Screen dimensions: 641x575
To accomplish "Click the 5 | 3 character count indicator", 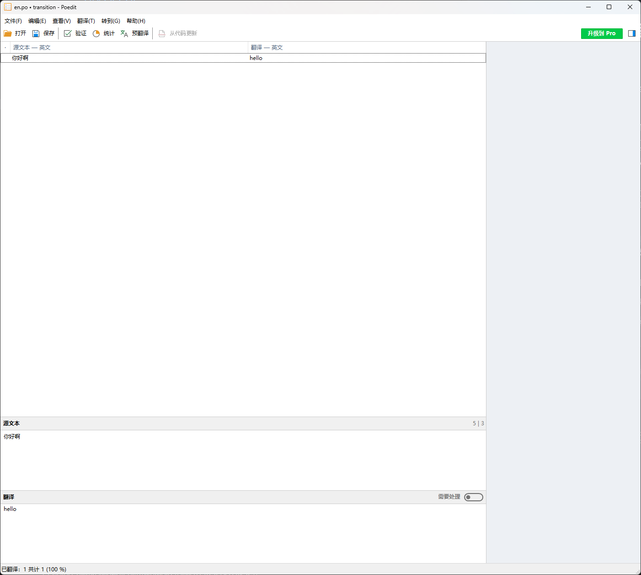I will pyautogui.click(x=478, y=423).
